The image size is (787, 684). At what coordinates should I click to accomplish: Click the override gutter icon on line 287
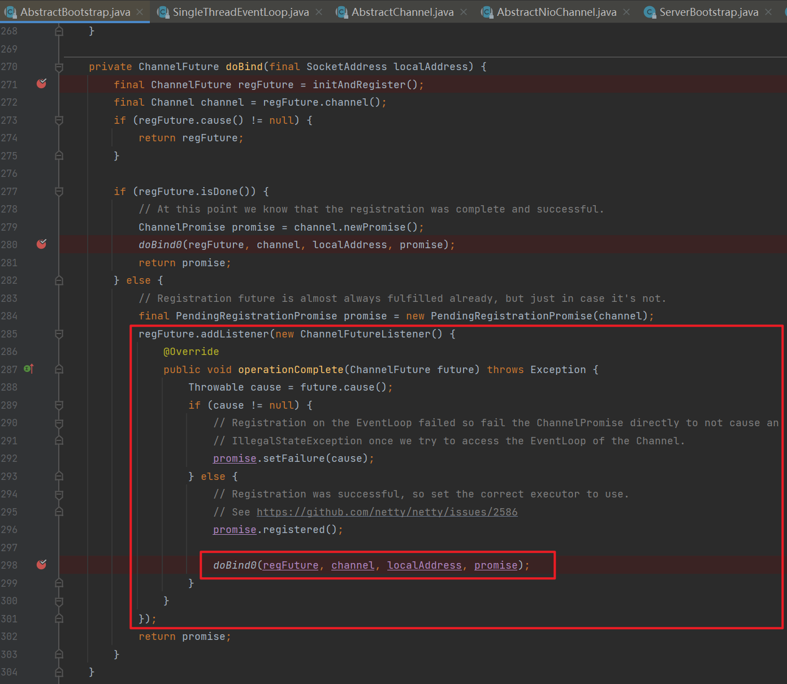click(29, 369)
